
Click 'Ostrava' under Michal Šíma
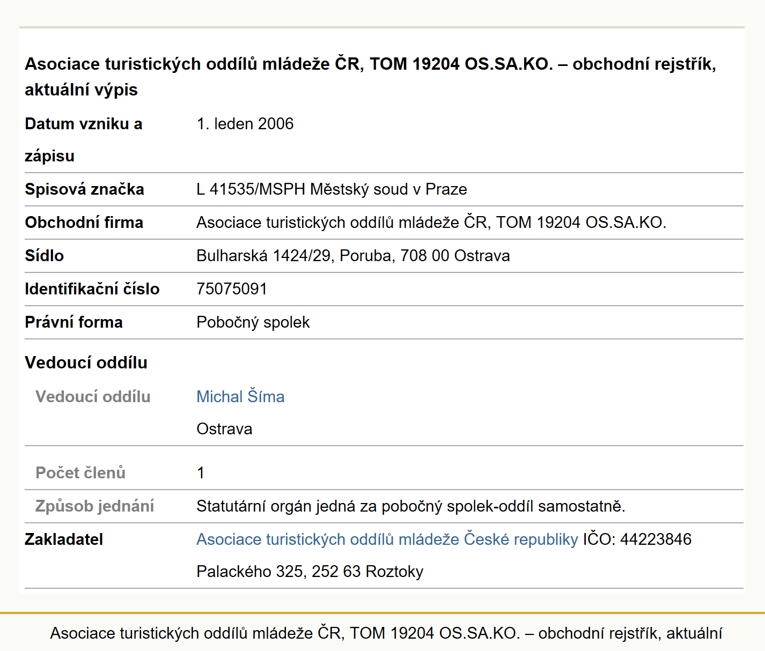click(224, 429)
